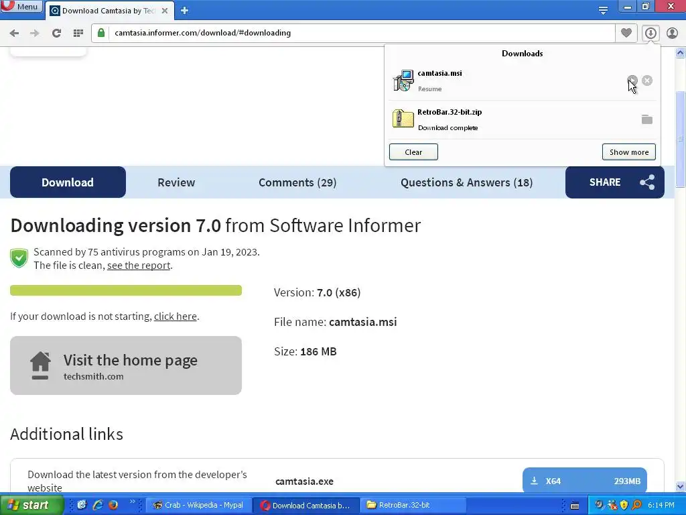Go forward to next page
686x515 pixels.
click(35, 33)
